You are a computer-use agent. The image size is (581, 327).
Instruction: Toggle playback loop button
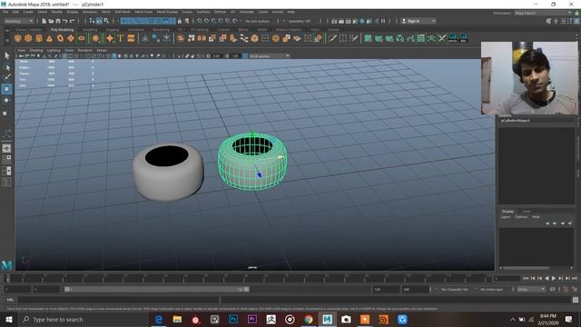553,289
